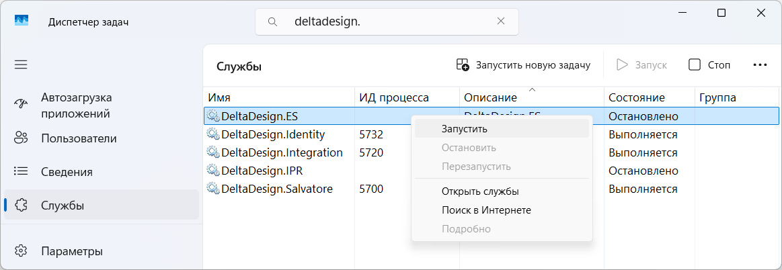Click process ID 5700 cell

pos(371,189)
